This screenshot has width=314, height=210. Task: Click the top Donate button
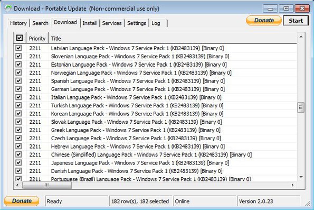tap(264, 20)
